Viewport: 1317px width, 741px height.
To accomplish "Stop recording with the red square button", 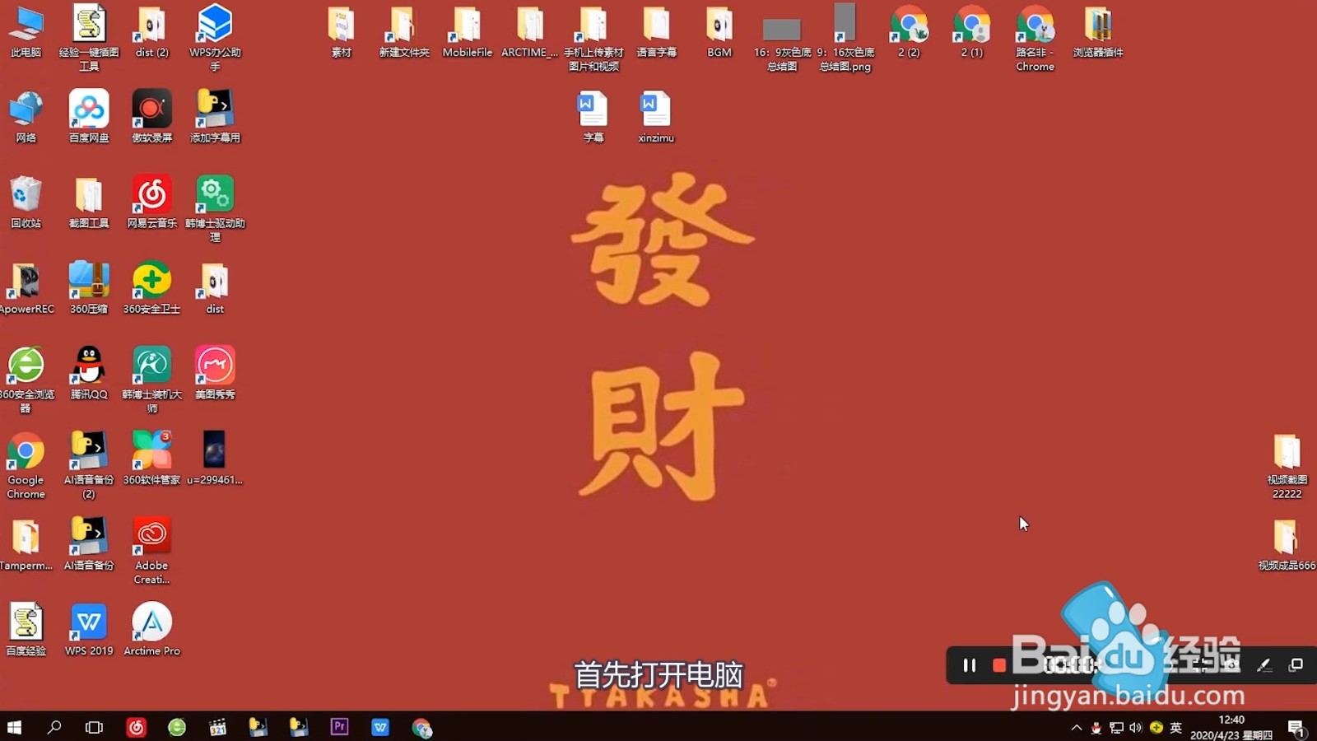I will pyautogui.click(x=999, y=665).
